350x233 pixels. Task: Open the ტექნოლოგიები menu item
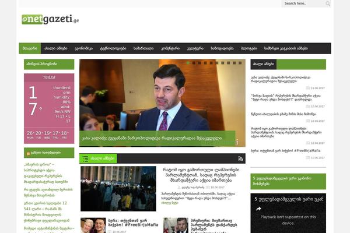pyautogui.click(x=113, y=48)
